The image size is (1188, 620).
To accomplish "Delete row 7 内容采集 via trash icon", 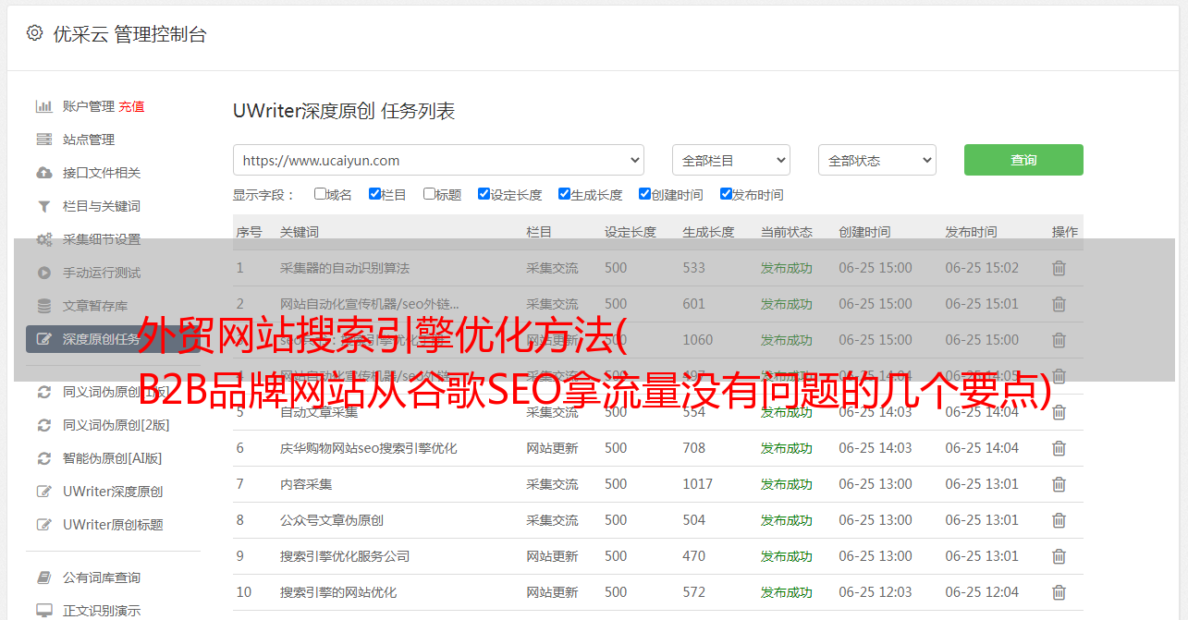I will click(1059, 484).
